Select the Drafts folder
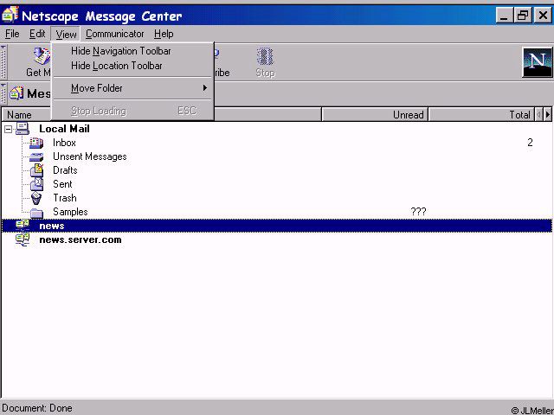 (65, 170)
